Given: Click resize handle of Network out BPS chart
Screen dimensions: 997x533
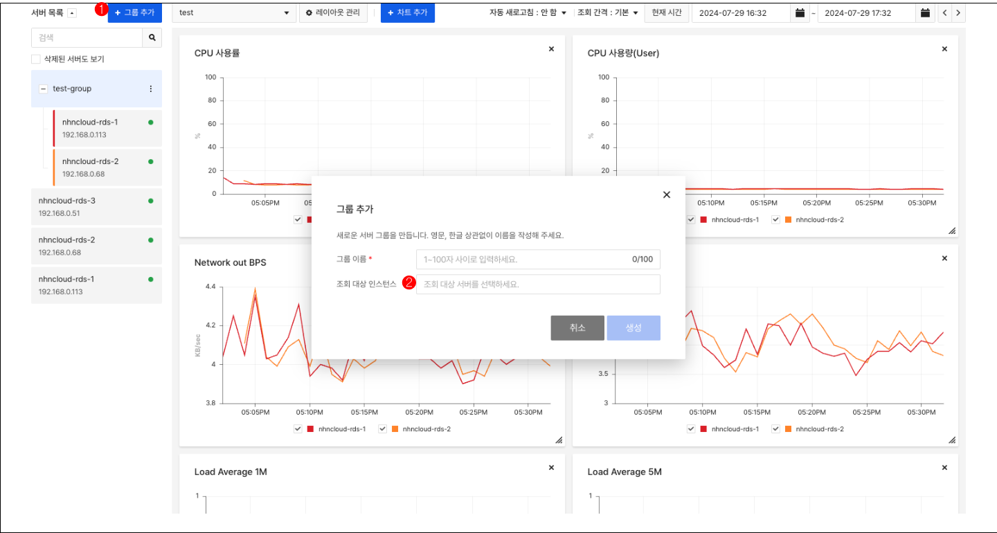Looking at the screenshot, I should (559, 440).
